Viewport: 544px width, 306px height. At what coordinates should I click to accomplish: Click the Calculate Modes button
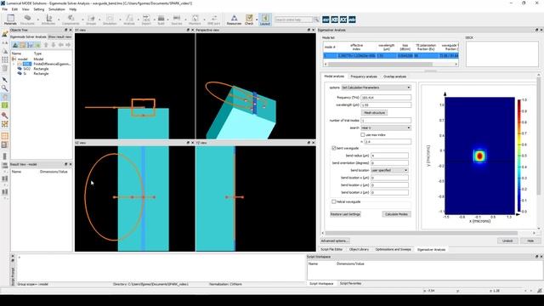(x=396, y=214)
